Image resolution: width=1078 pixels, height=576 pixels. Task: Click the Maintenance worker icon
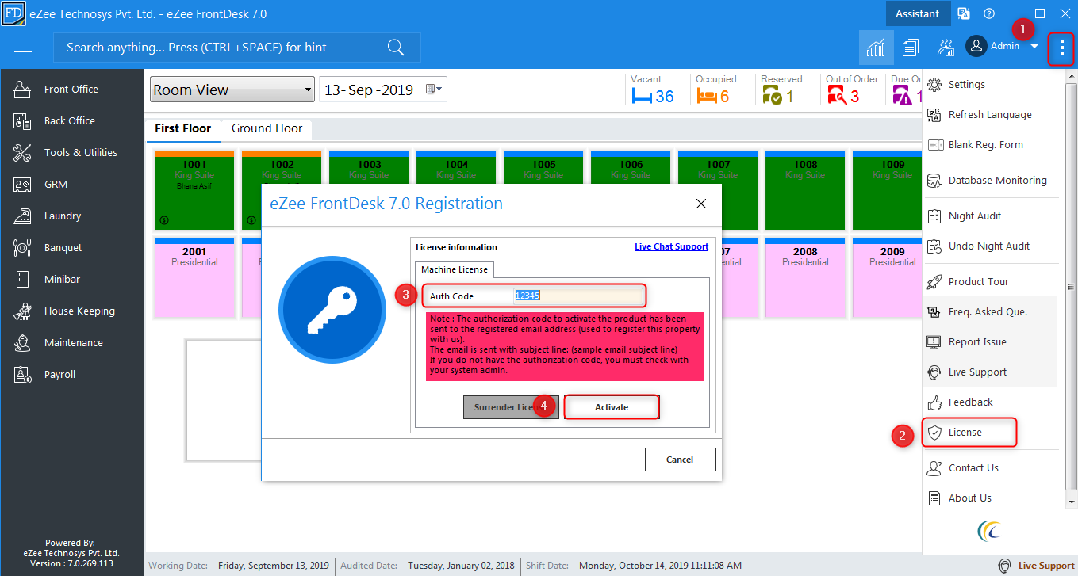click(21, 343)
